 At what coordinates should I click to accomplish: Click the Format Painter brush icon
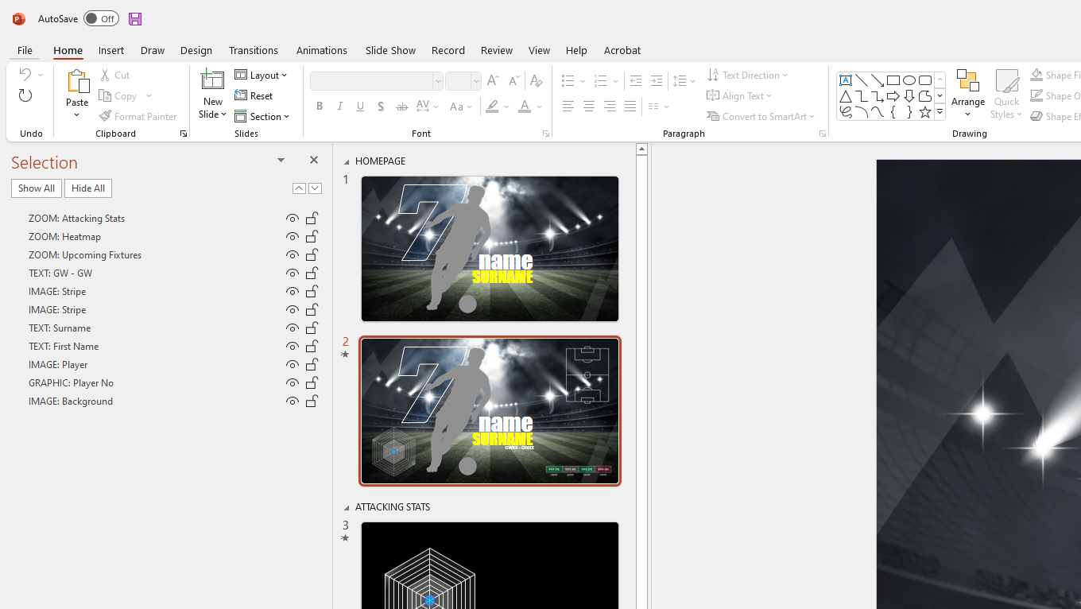point(106,116)
